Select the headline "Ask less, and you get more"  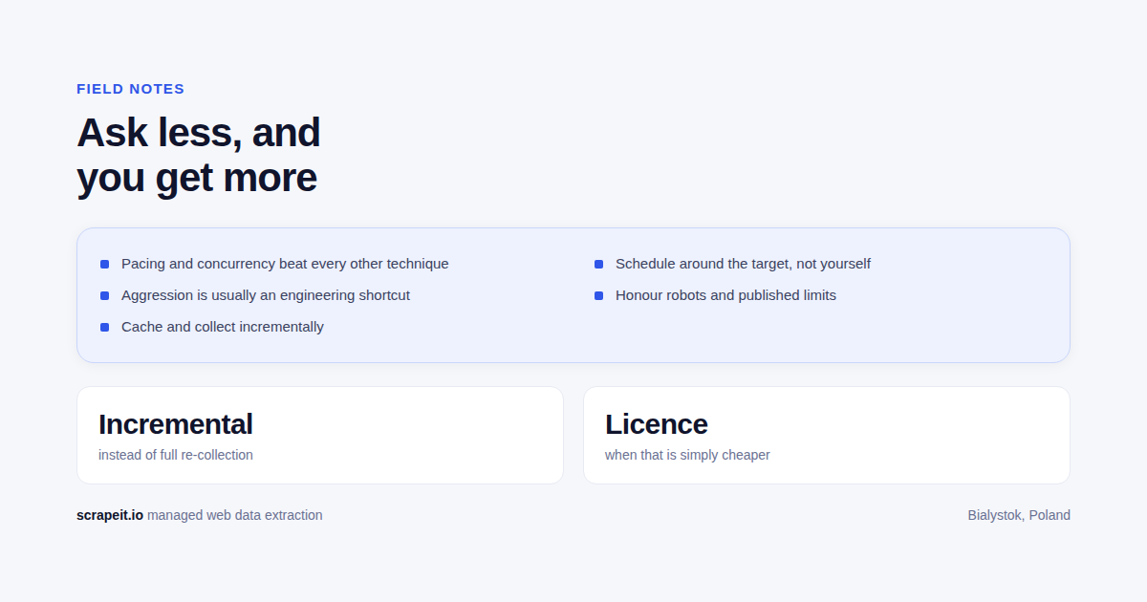pos(198,155)
